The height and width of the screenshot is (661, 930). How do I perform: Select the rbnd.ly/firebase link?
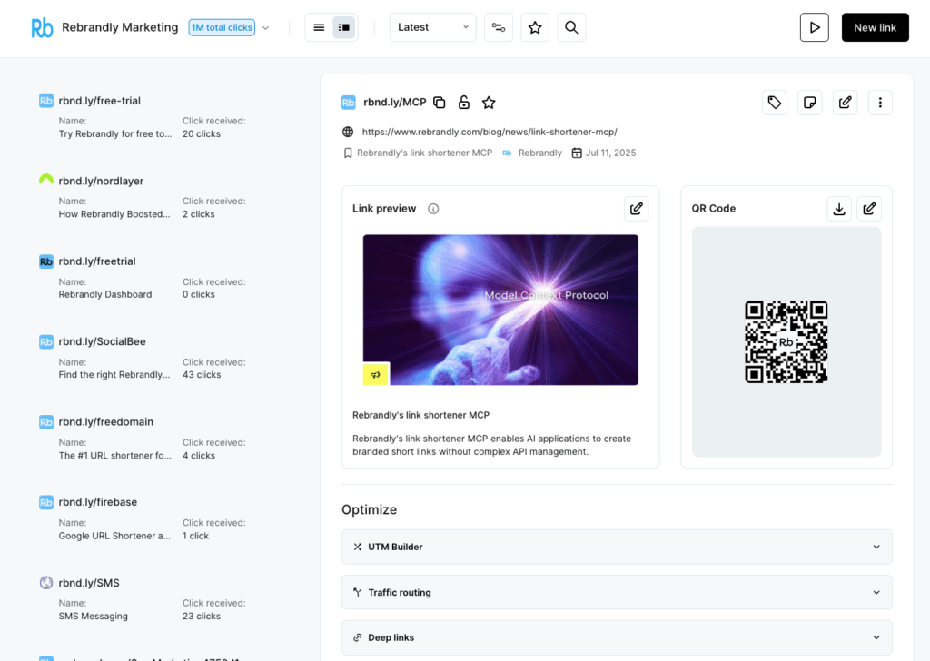98,502
